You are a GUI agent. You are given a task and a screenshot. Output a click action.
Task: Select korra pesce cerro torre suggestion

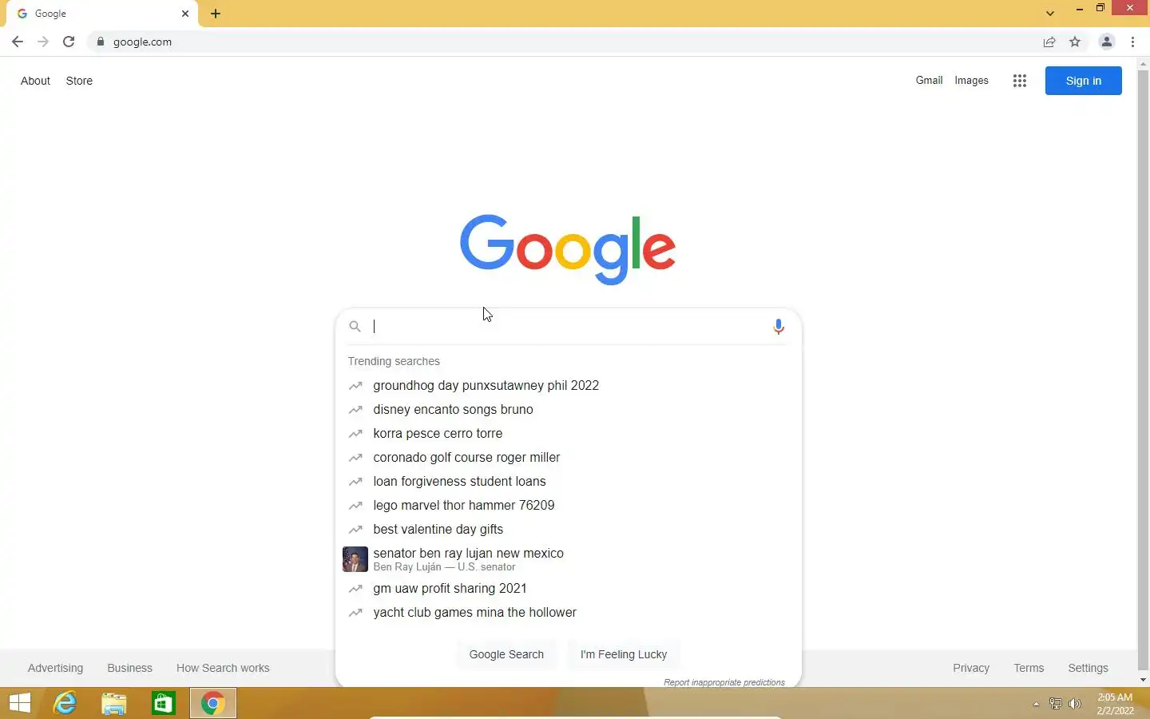coord(568,433)
